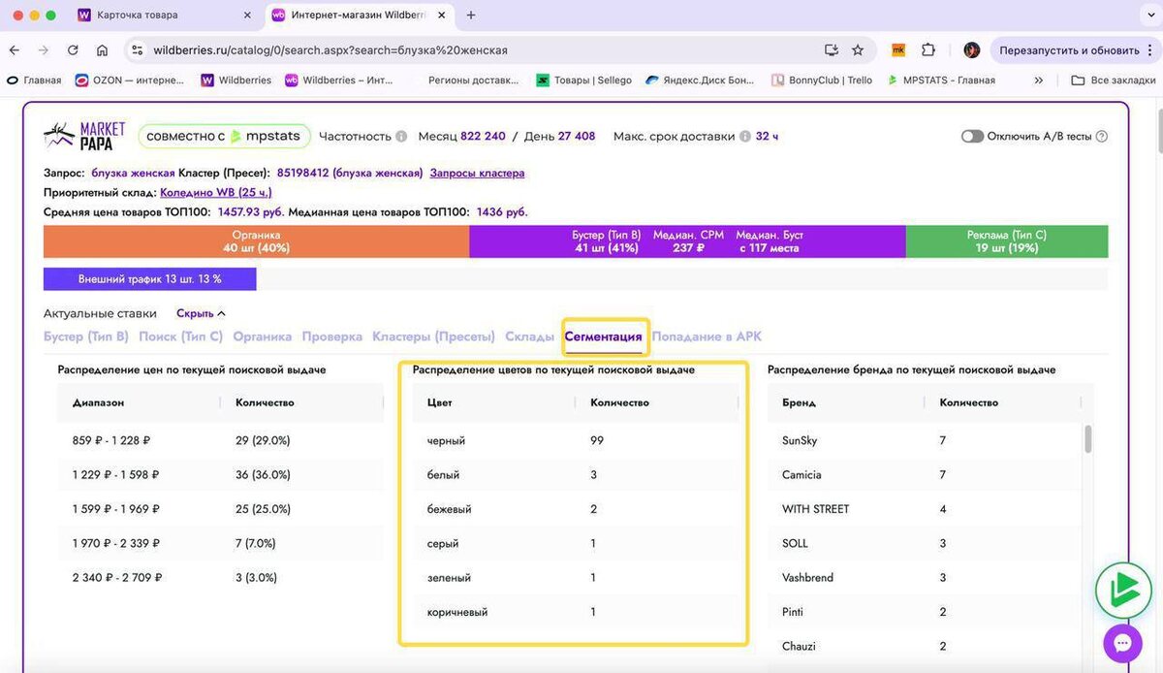Click the orange Органика 40% bar segment

tap(256, 241)
